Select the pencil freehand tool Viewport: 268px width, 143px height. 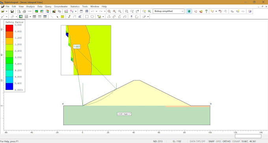69,17
